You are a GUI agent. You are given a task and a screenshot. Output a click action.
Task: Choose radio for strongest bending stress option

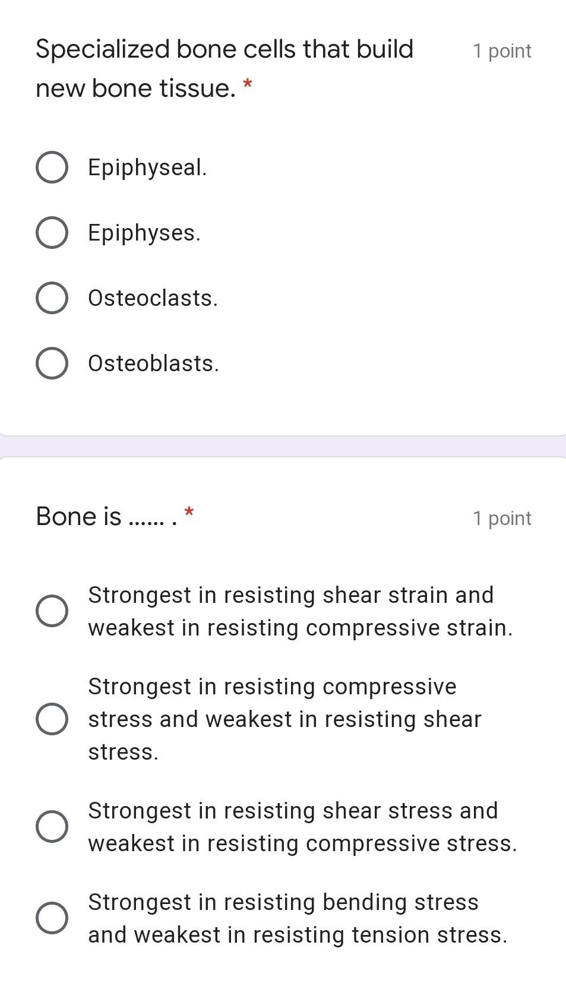click(x=52, y=918)
